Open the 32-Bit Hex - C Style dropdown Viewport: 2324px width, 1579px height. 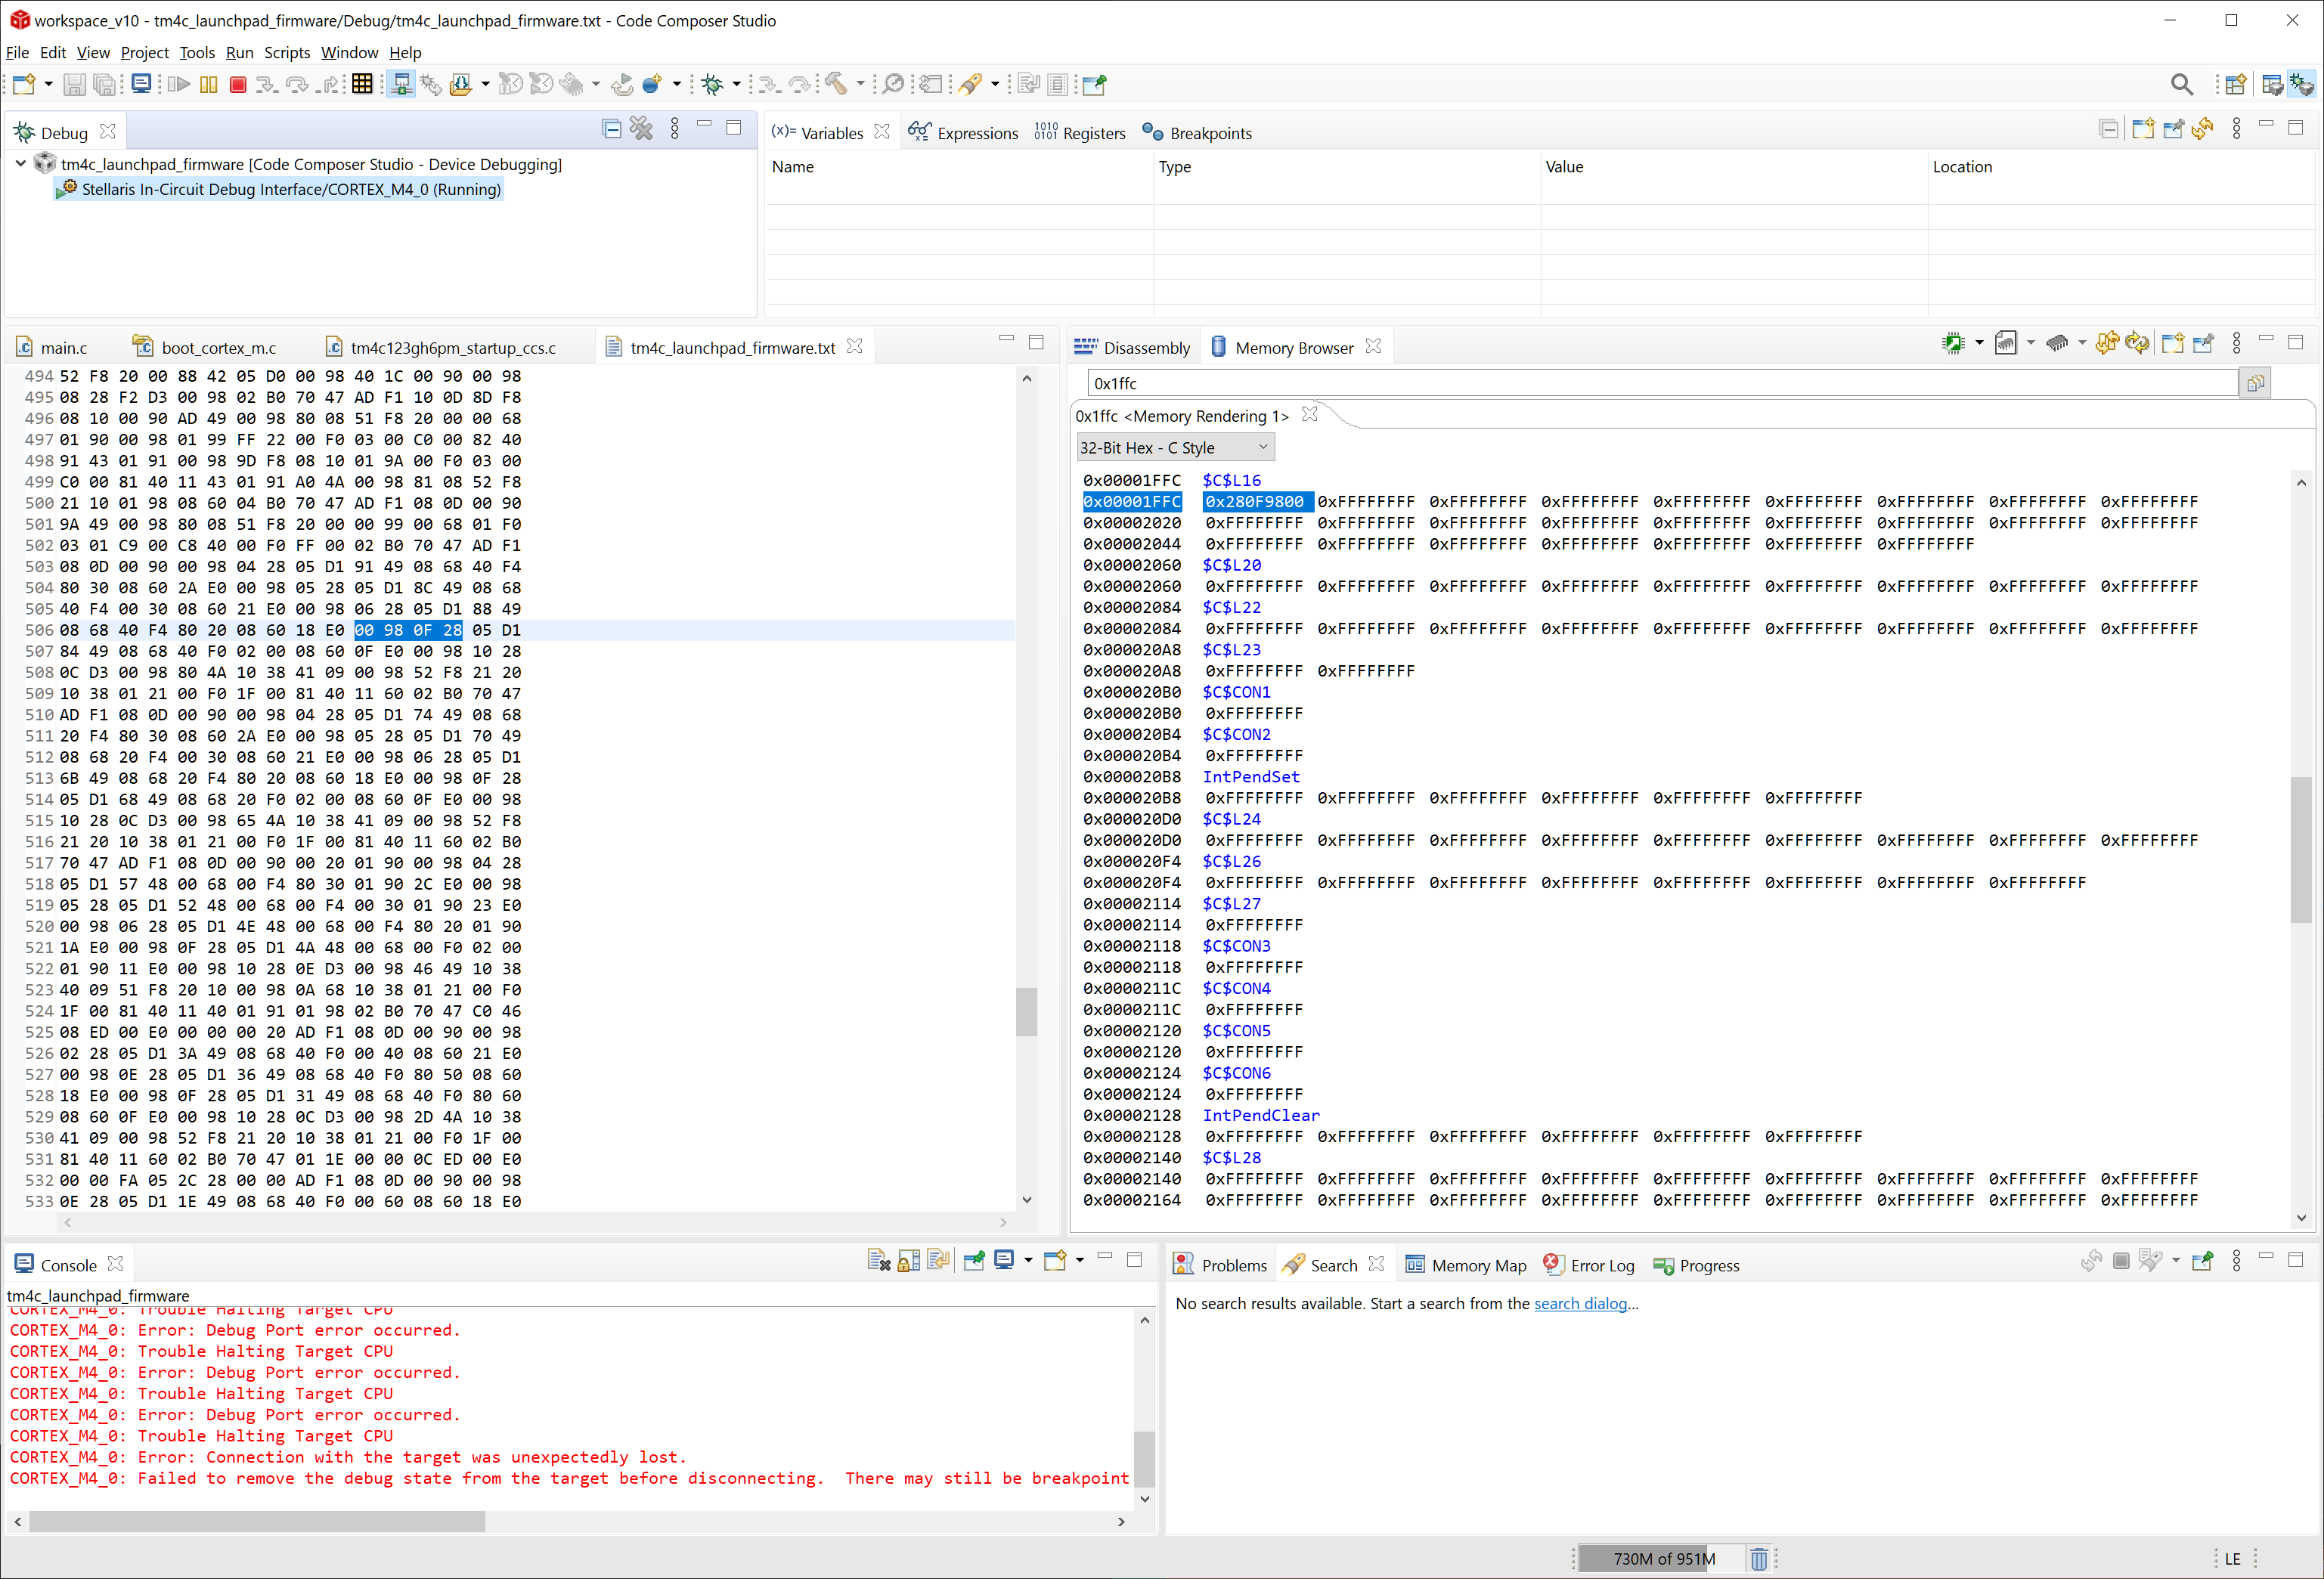click(x=1175, y=447)
